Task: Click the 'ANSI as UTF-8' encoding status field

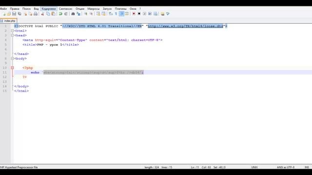Action: coord(286,167)
